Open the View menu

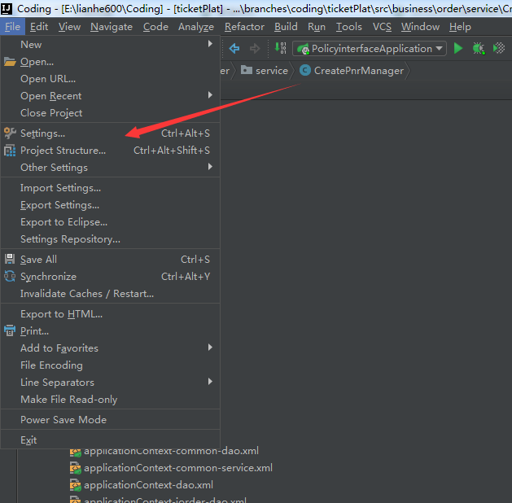[x=69, y=27]
